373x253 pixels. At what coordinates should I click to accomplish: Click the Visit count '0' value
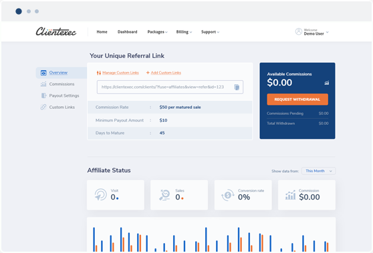[x=113, y=197]
